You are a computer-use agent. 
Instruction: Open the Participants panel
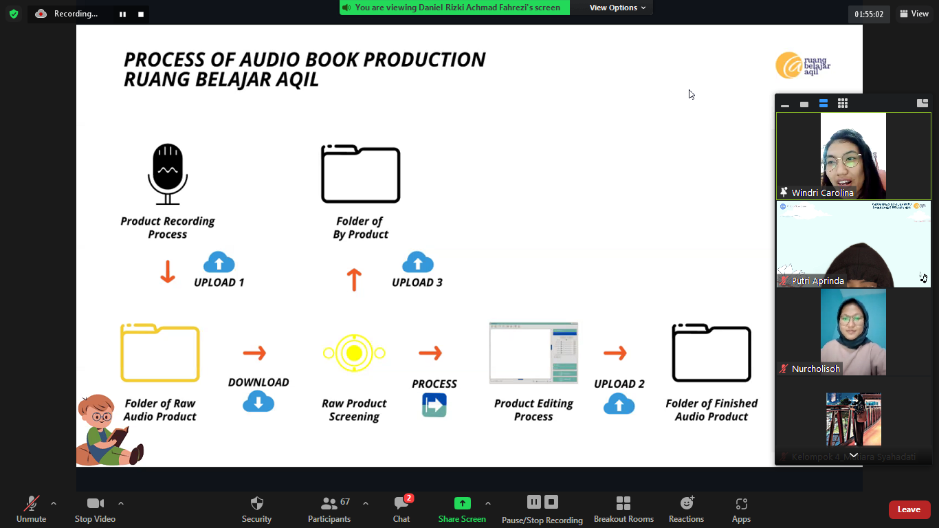coord(329,509)
